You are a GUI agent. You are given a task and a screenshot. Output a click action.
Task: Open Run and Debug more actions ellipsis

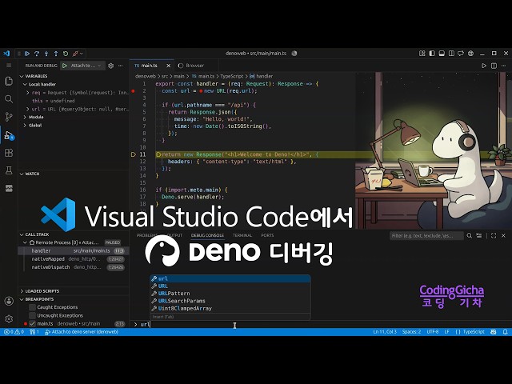point(121,66)
